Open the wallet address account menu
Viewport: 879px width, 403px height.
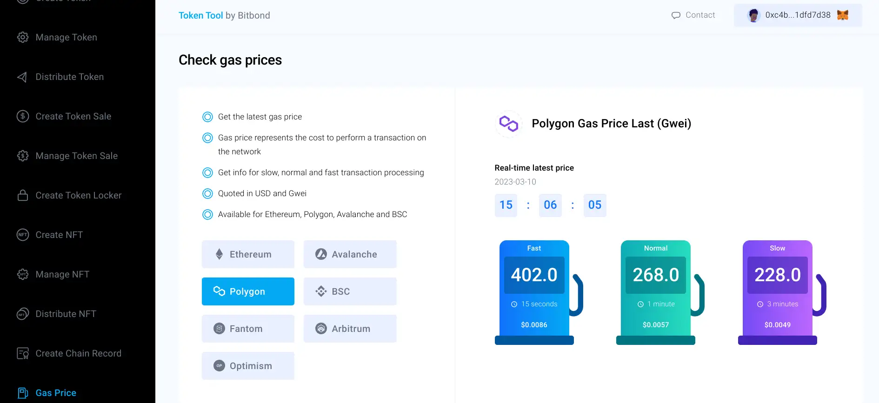(797, 15)
